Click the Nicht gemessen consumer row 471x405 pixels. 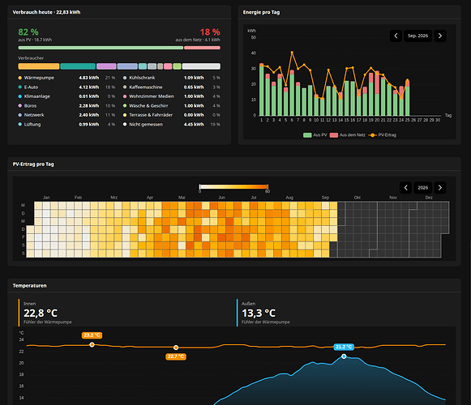(172, 124)
